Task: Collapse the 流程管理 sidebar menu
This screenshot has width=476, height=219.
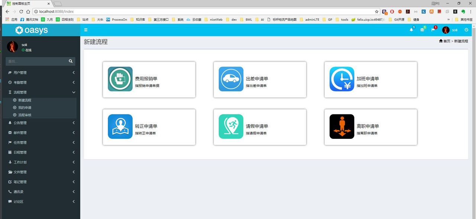Action: coord(41,92)
